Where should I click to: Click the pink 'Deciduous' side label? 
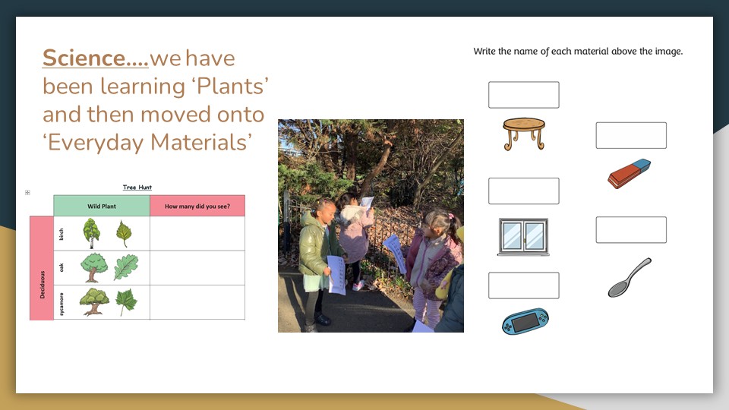42,268
